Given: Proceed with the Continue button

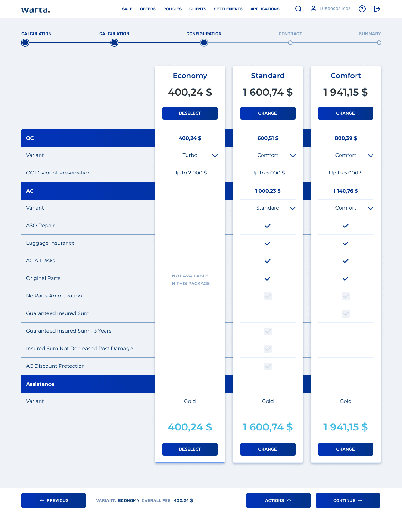Looking at the screenshot, I should click(348, 500).
